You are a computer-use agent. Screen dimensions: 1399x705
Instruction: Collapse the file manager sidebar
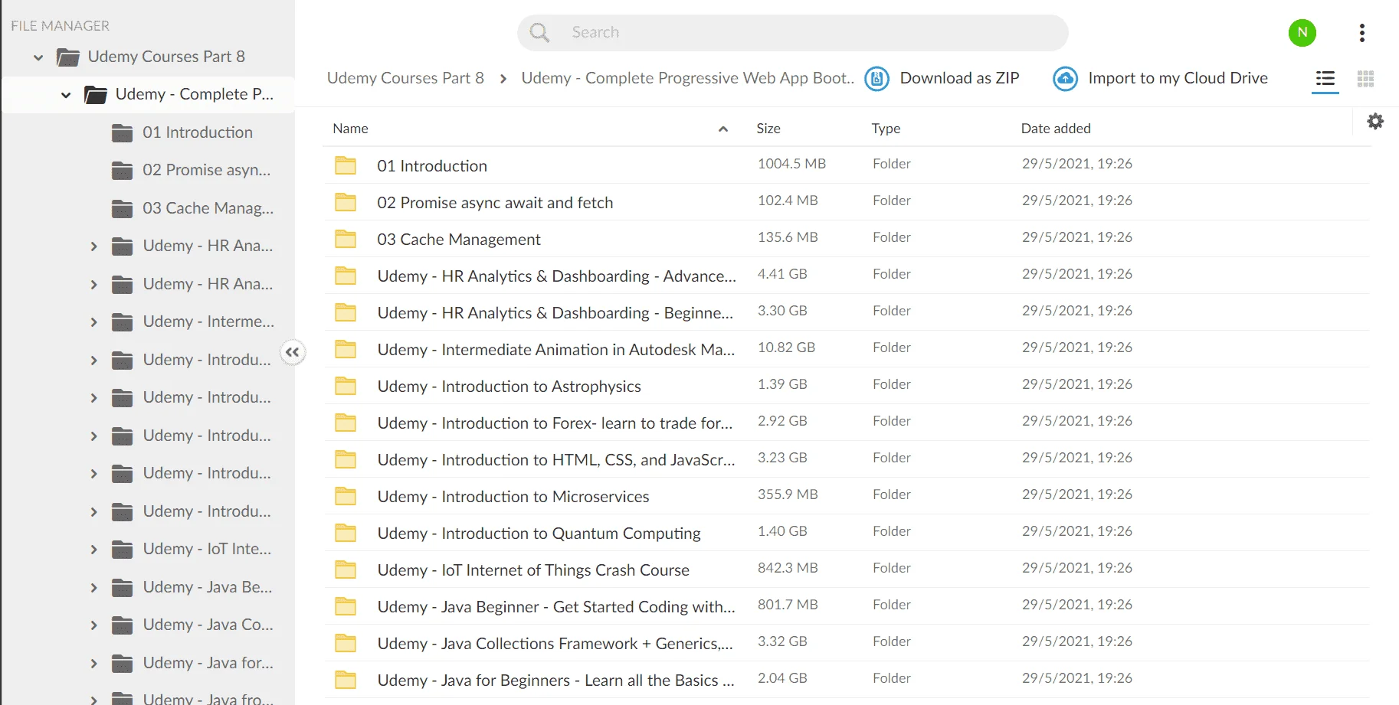[x=293, y=352]
